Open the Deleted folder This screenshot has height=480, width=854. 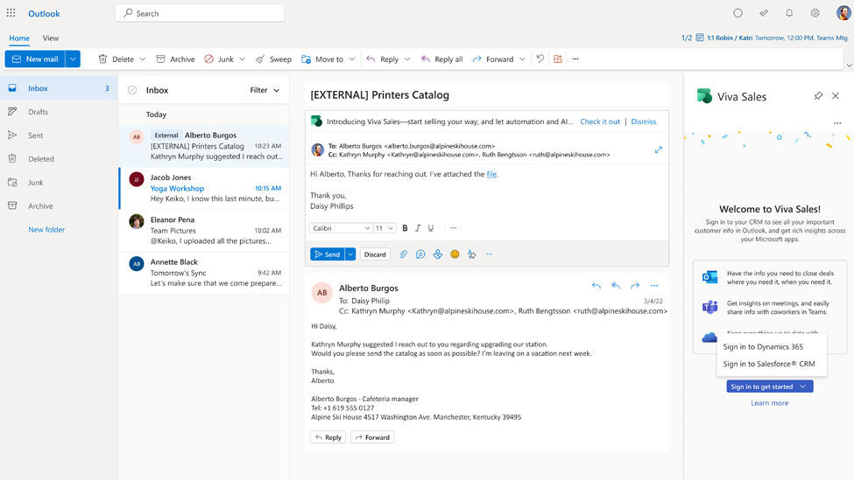pyautogui.click(x=59, y=159)
